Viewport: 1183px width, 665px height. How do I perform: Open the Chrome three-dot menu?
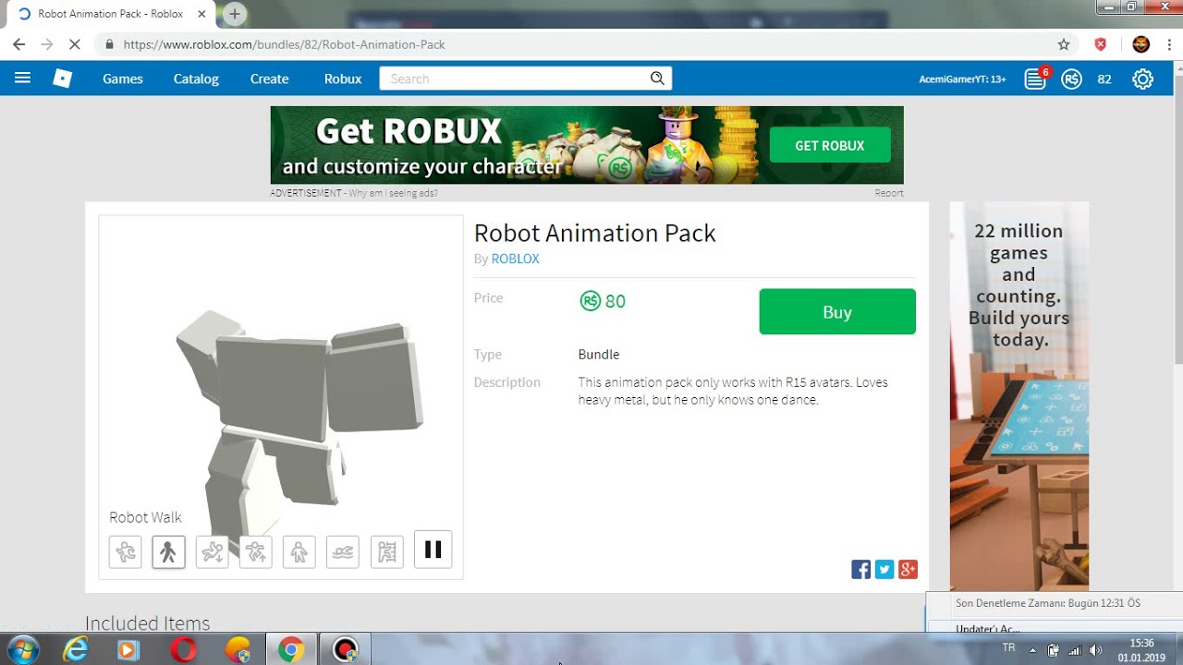pos(1170,44)
